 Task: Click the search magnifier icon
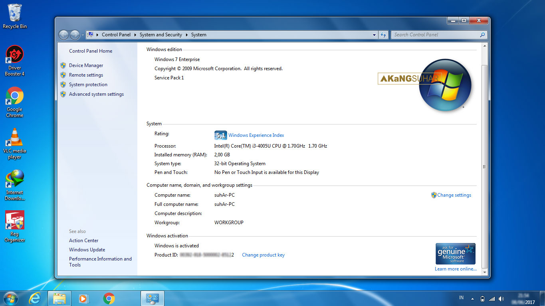coord(482,35)
